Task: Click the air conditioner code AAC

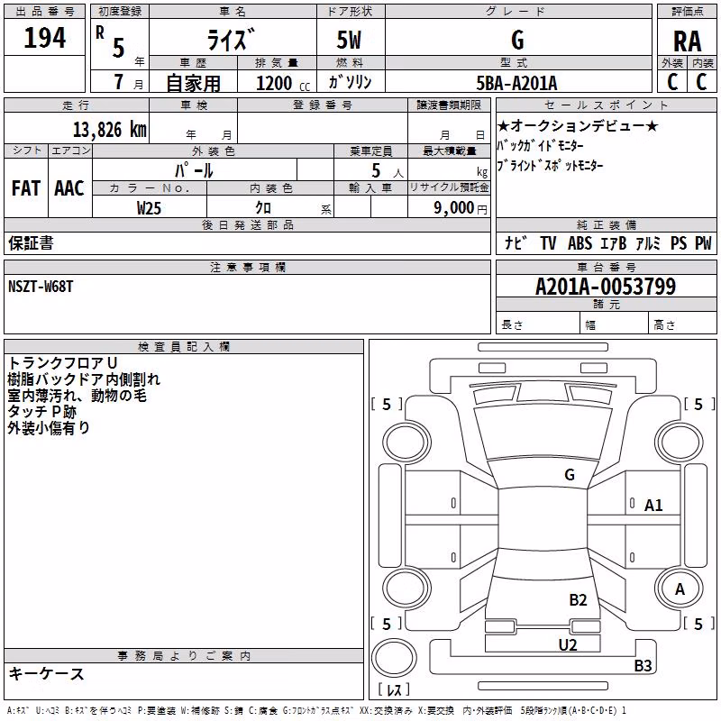Action: [x=69, y=188]
